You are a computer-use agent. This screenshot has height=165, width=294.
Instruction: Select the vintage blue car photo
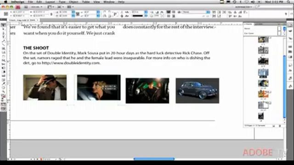coord(198,91)
